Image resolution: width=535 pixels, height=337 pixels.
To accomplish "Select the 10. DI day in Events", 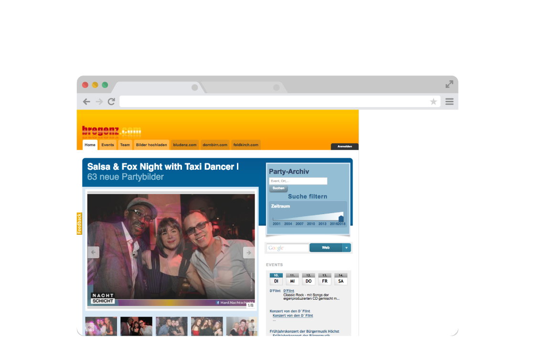I will (276, 279).
